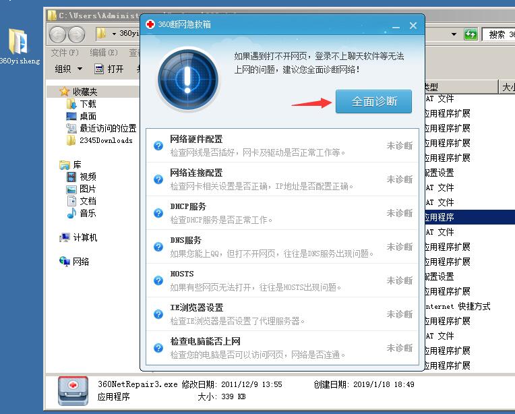Minimize the 360断网急救箱 window

[x=396, y=26]
